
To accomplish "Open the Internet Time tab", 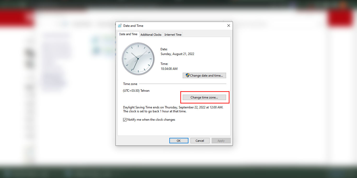I will point(173,35).
